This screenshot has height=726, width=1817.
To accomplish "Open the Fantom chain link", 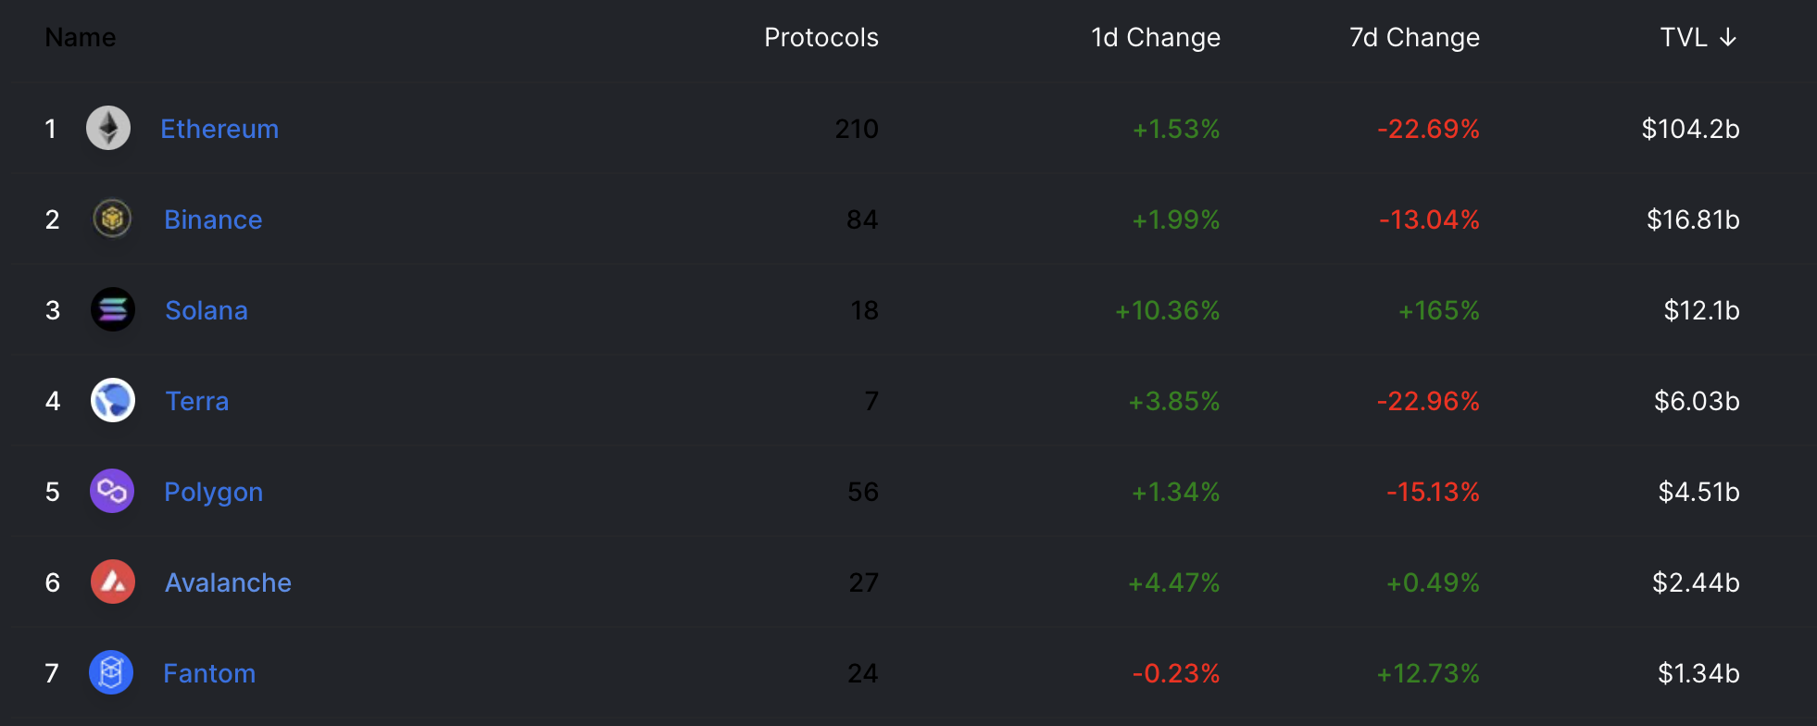I will [x=209, y=673].
